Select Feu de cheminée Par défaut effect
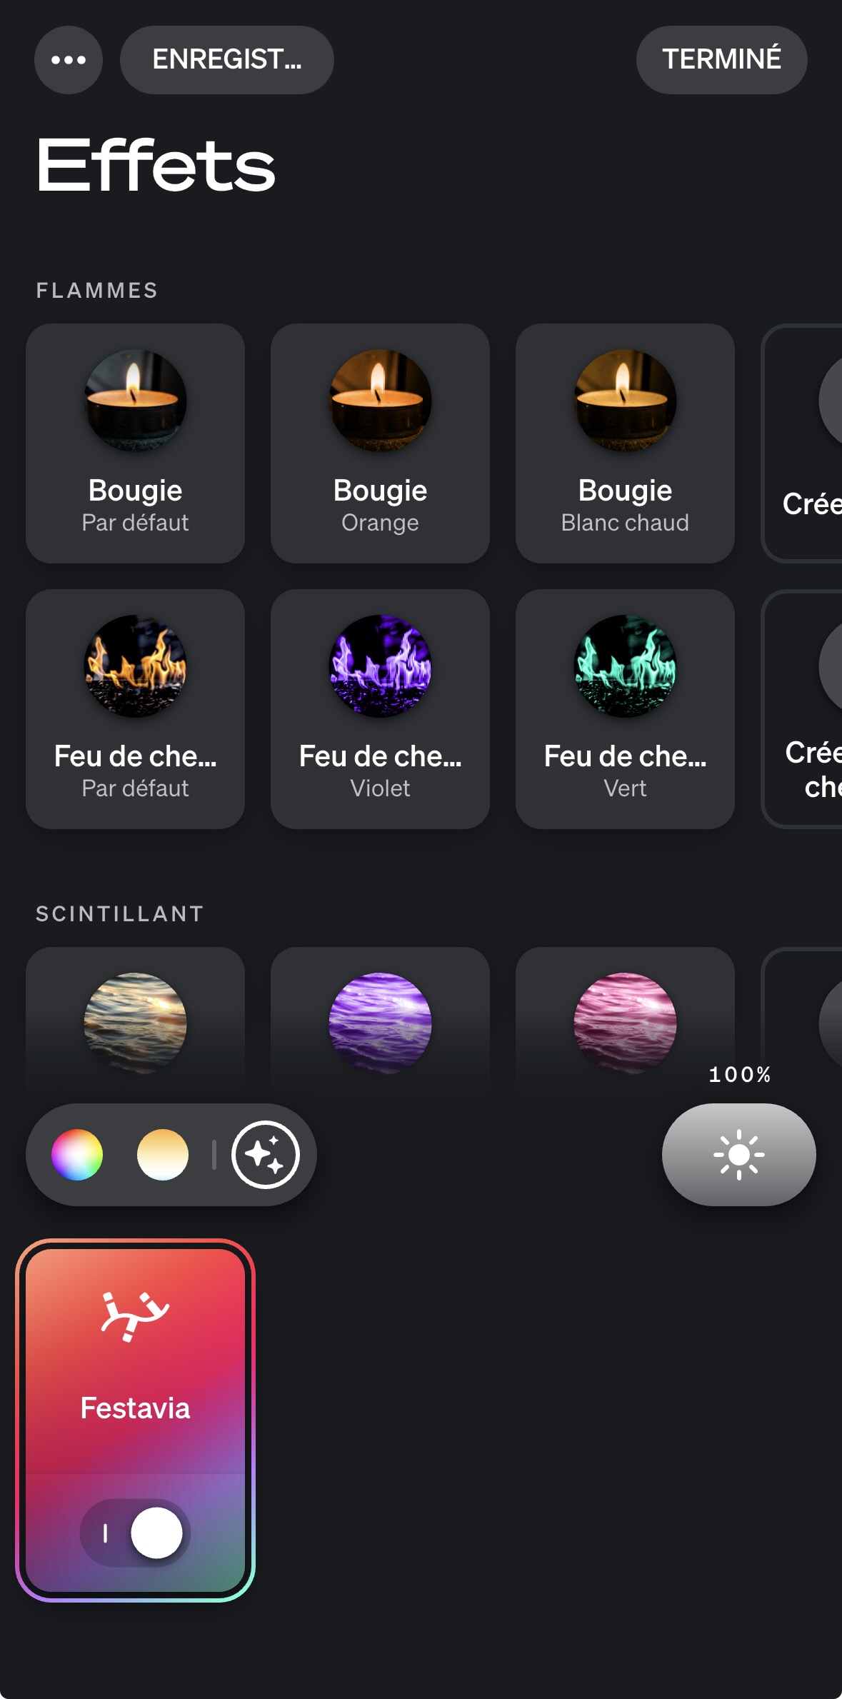The image size is (842, 1699). point(135,709)
